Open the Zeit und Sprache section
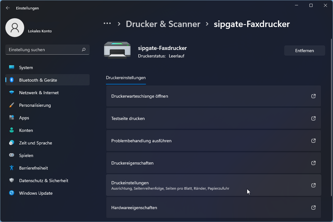 [x=36, y=143]
